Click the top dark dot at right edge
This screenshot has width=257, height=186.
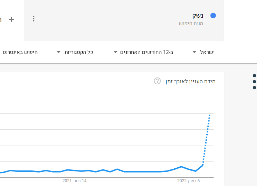(254, 76)
